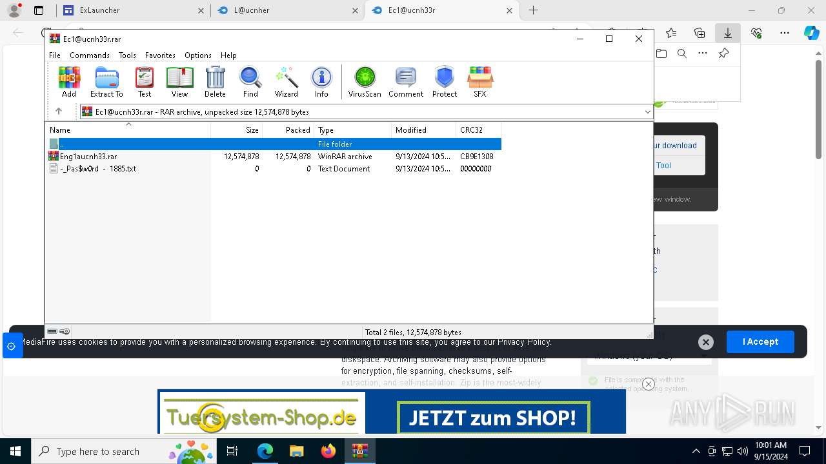Screen dimensions: 826x464
Task: Open the Edge Downloads icon
Action: click(x=727, y=33)
